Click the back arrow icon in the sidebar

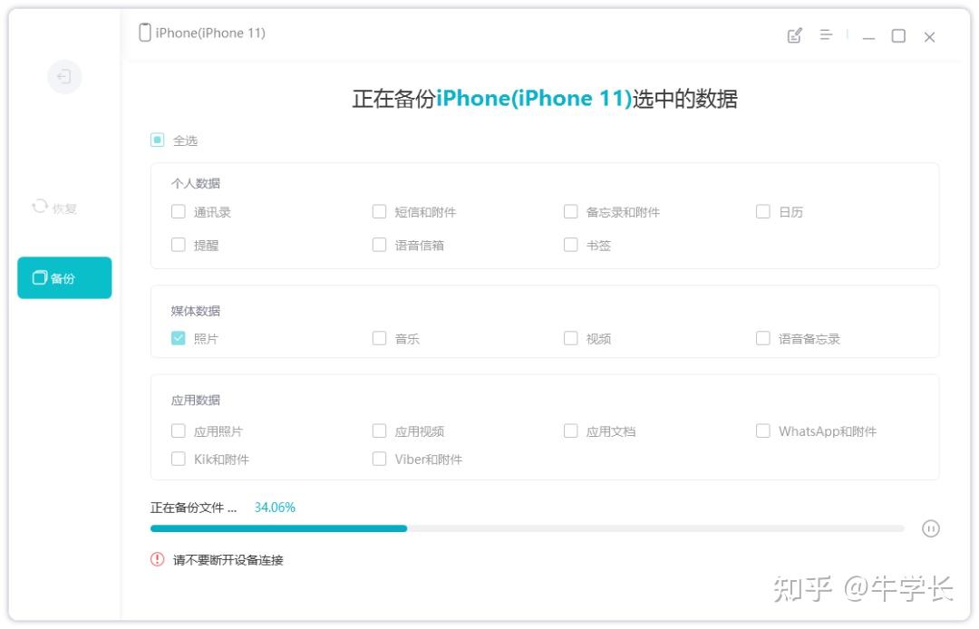click(63, 77)
